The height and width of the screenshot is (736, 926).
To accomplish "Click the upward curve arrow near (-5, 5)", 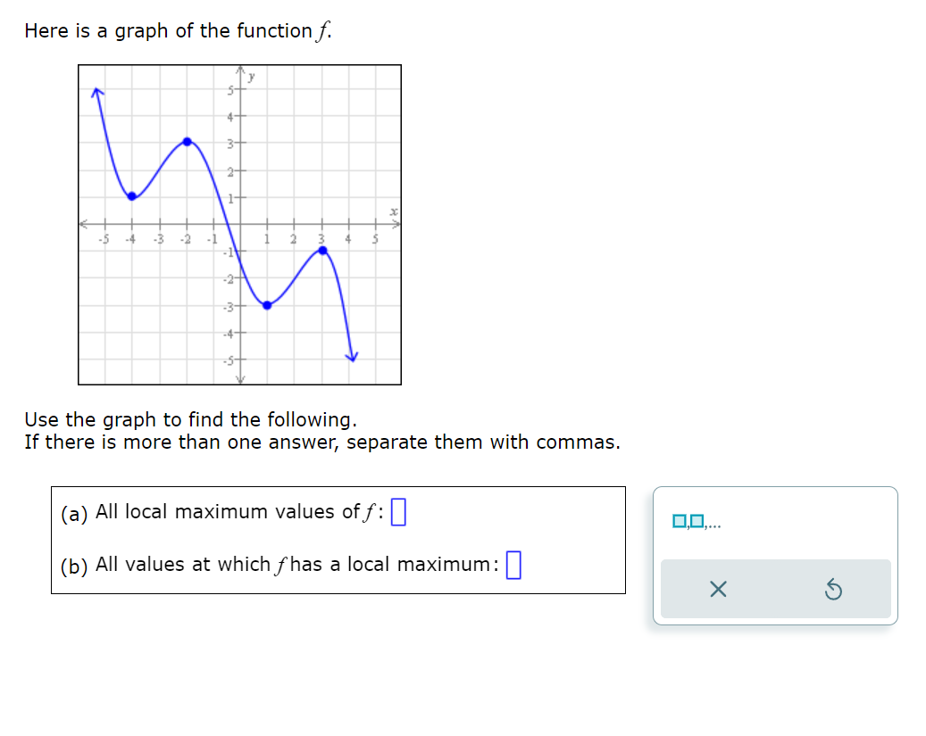I will (x=96, y=89).
